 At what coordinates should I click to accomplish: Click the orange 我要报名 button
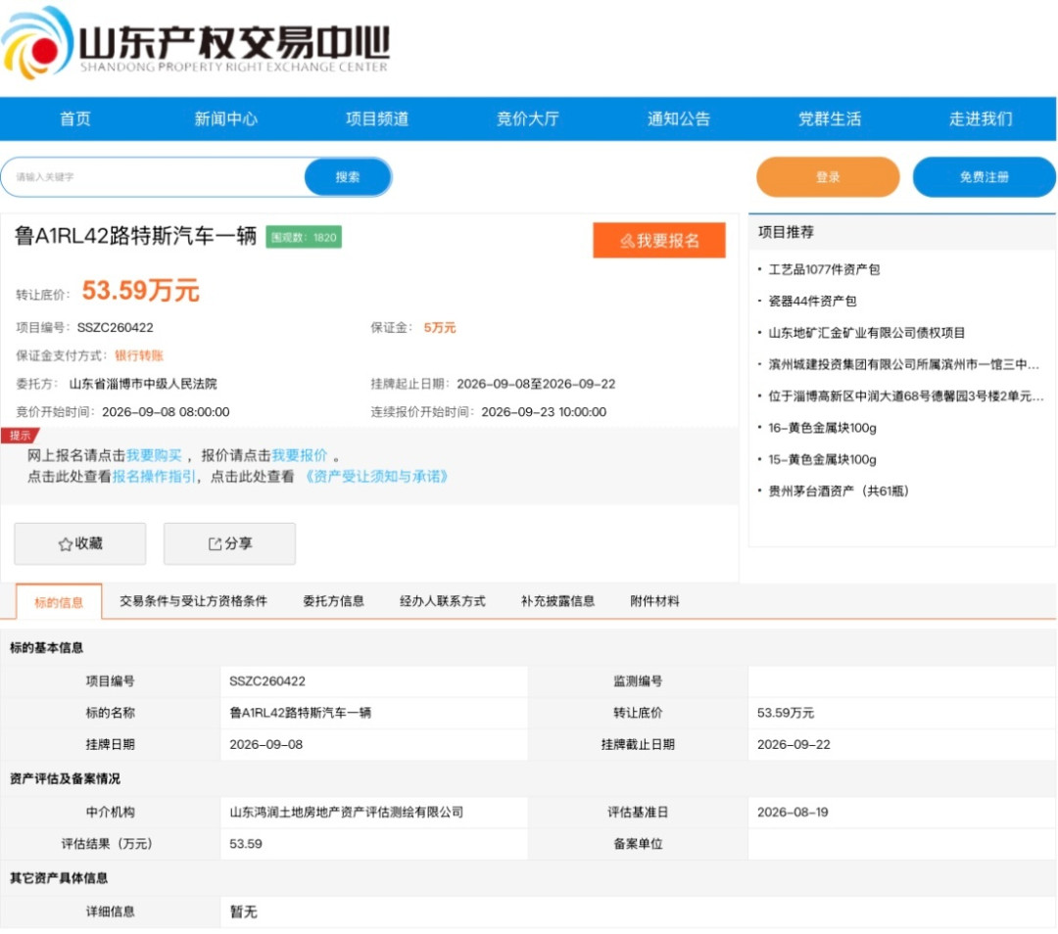coord(659,240)
